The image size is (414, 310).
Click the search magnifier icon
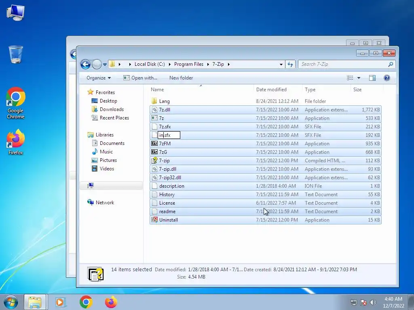(391, 64)
